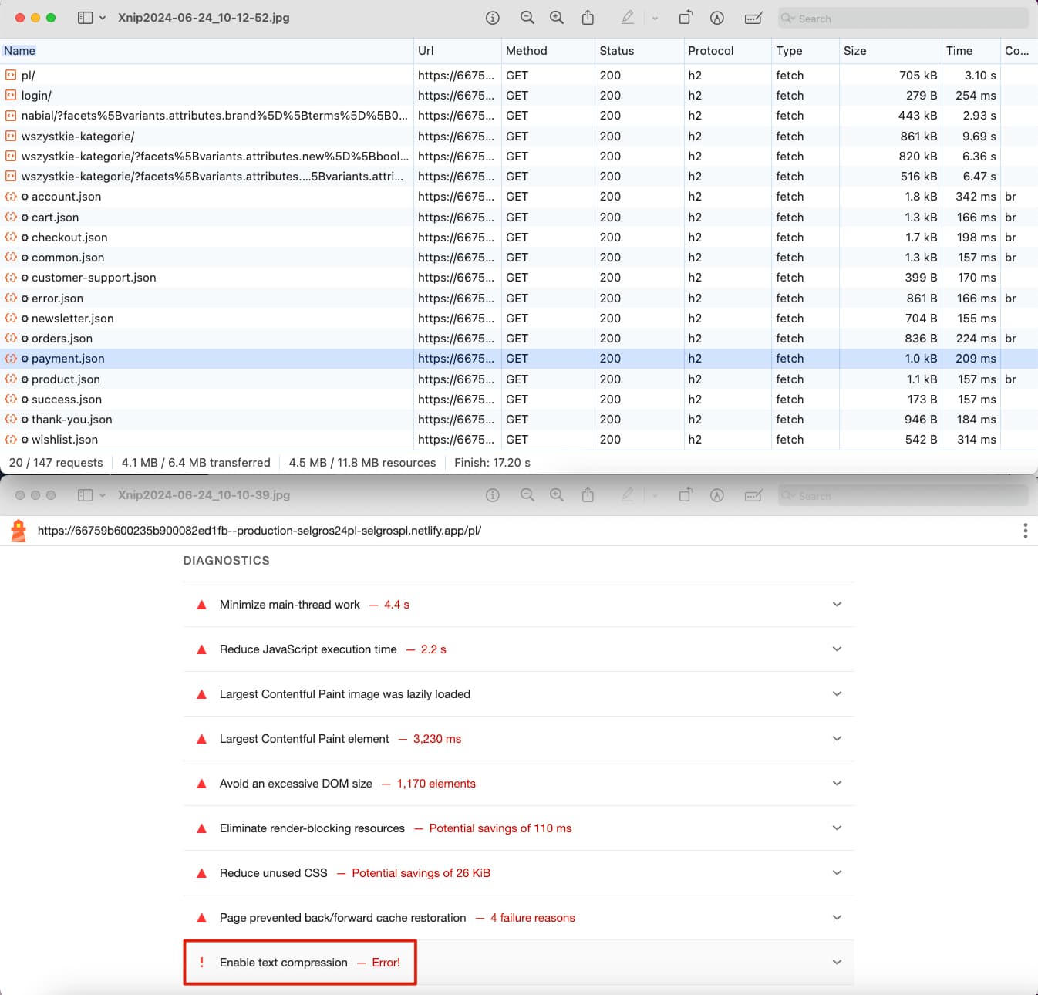This screenshot has height=995, width=1038.
Task: Zoom in in bottom Preview window
Action: pos(557,495)
